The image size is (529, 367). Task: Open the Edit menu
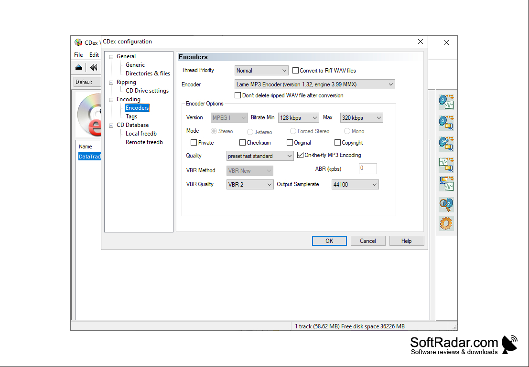(x=94, y=54)
